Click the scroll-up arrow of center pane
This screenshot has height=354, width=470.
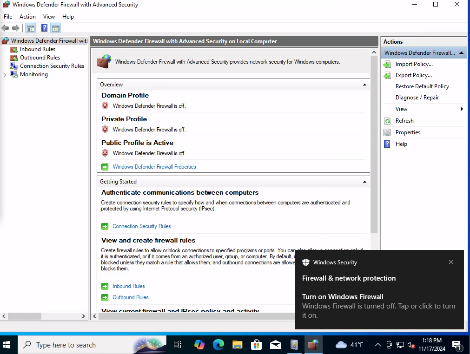(374, 52)
